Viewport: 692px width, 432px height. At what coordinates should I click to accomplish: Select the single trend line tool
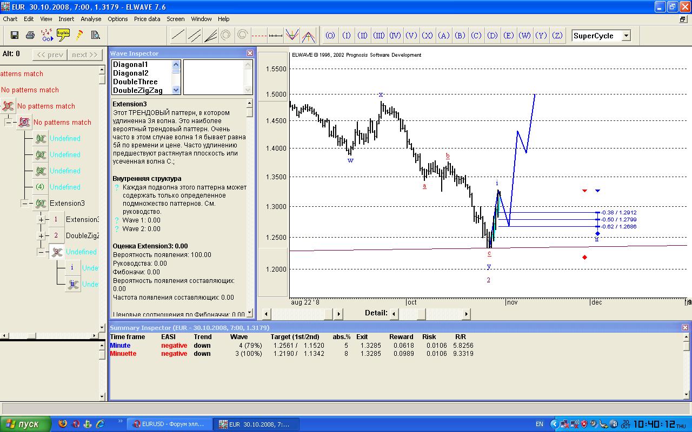(178, 36)
